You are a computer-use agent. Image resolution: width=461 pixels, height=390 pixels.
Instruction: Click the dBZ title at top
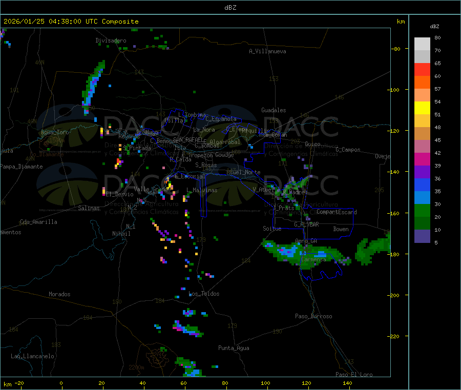230,8
